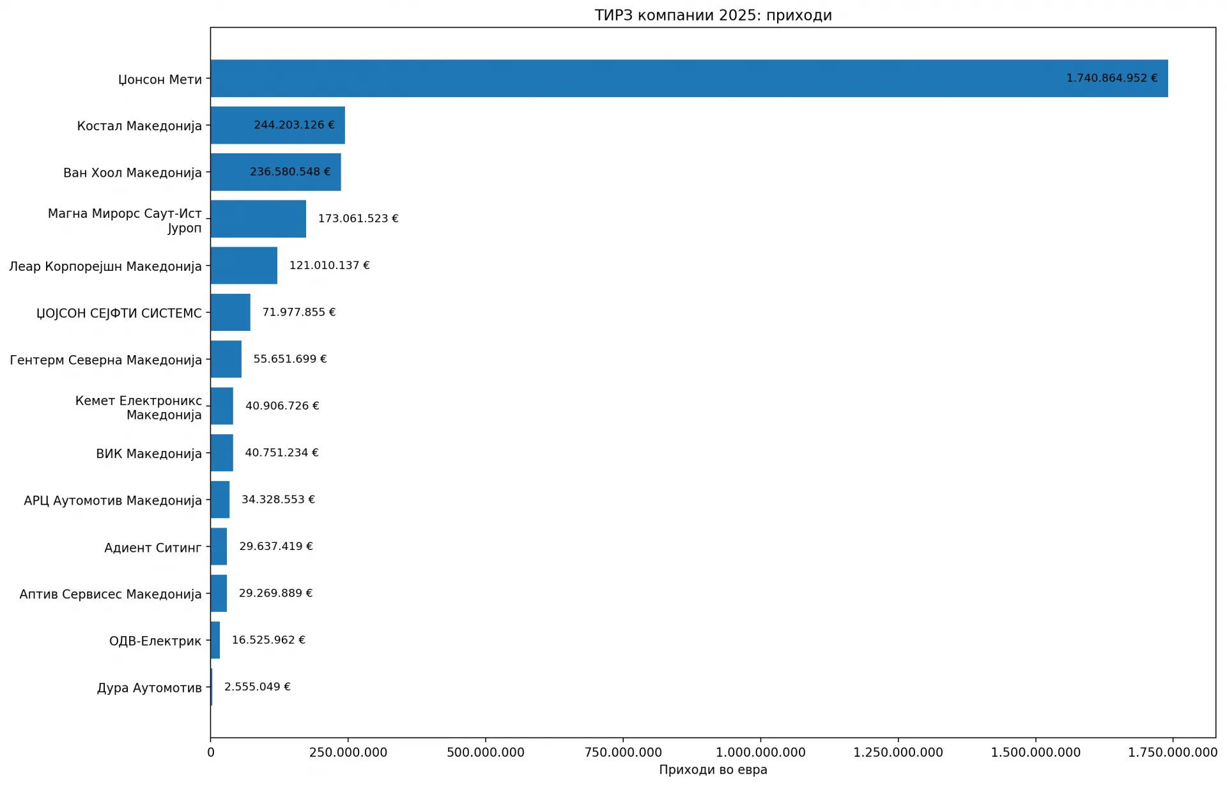Select the Костал Македонија bar

278,125
